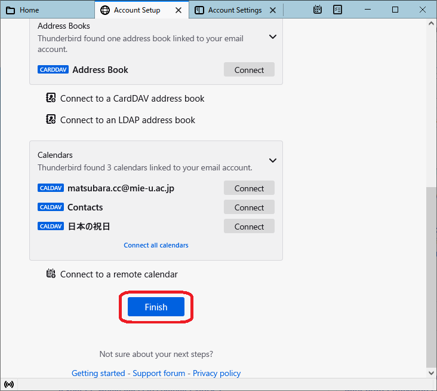Click the 'Calendars' heading text

55,155
